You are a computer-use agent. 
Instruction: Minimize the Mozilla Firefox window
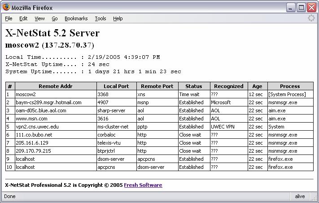pos(291,8)
